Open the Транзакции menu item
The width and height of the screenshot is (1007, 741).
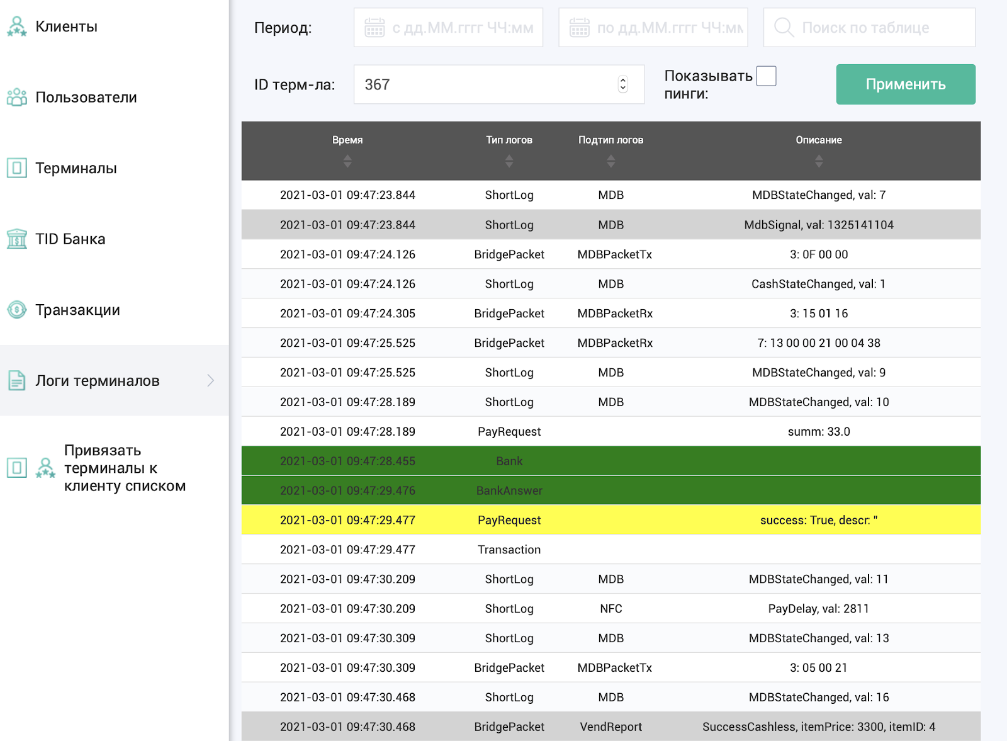115,310
